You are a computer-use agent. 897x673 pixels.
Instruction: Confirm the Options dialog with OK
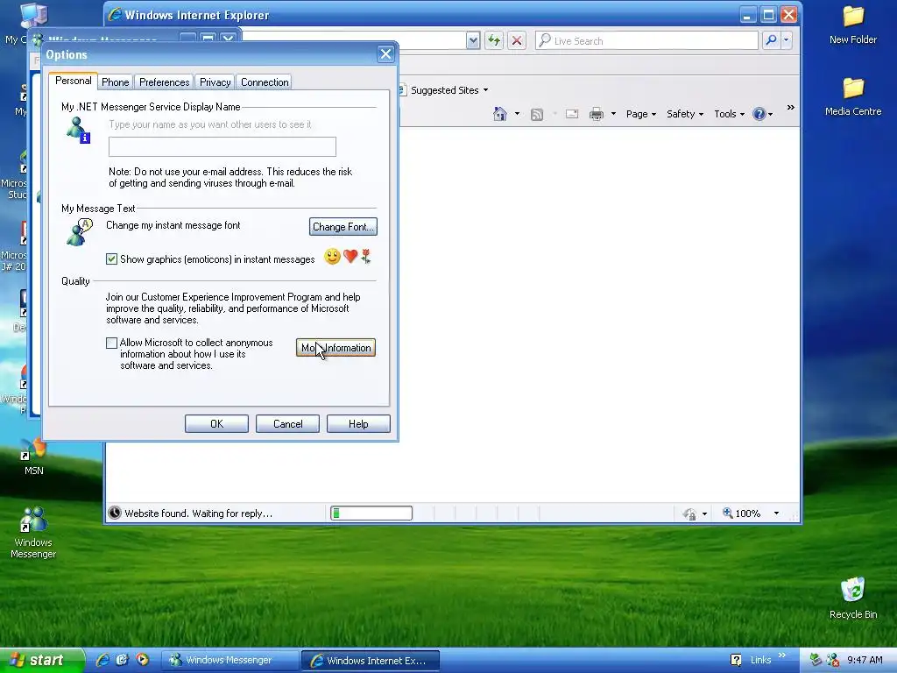(x=217, y=424)
